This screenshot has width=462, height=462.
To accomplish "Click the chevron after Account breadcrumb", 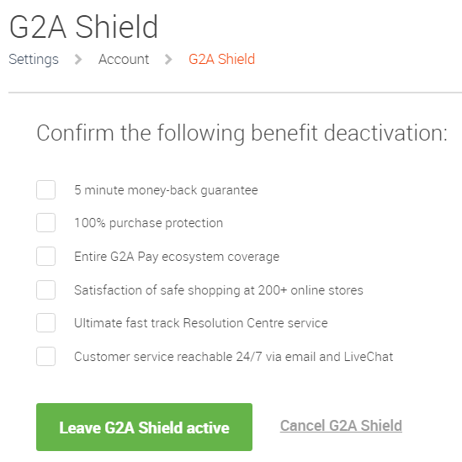I will pos(168,60).
